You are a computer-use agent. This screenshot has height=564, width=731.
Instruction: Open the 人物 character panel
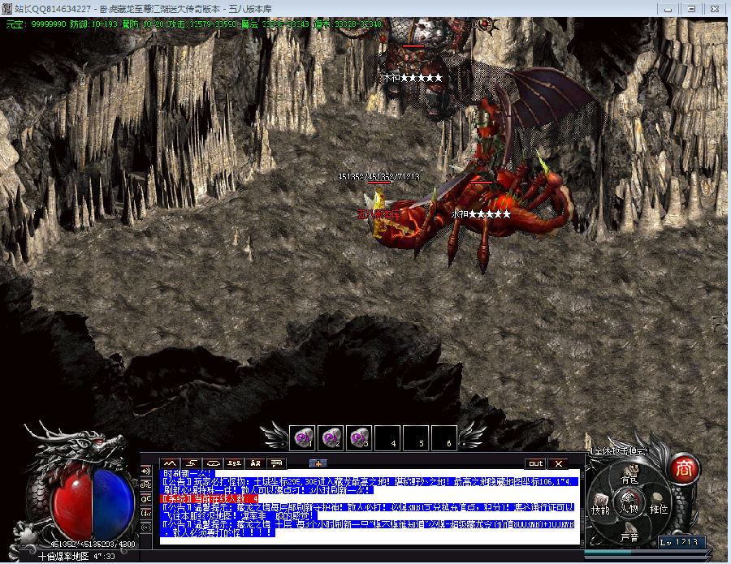pyautogui.click(x=629, y=503)
